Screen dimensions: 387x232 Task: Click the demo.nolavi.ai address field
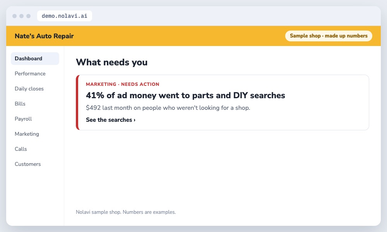tap(64, 16)
